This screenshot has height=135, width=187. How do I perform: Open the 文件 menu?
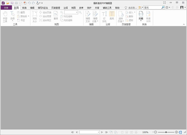click(x=6, y=8)
